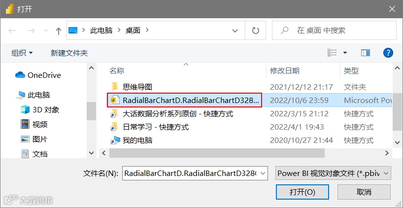The width and height of the screenshot is (403, 208).
Task: Open the 组织 menu
Action: click(22, 53)
